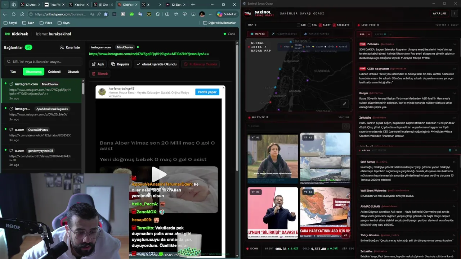The height and width of the screenshot is (259, 461).
Task: Open the Edge workspaces icon
Action: [x=14, y=5]
